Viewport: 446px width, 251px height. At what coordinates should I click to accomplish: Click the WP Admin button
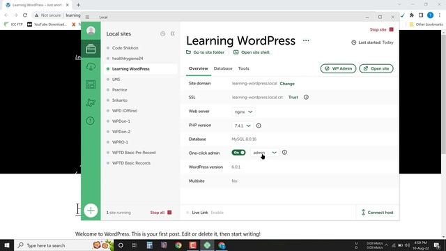click(338, 68)
